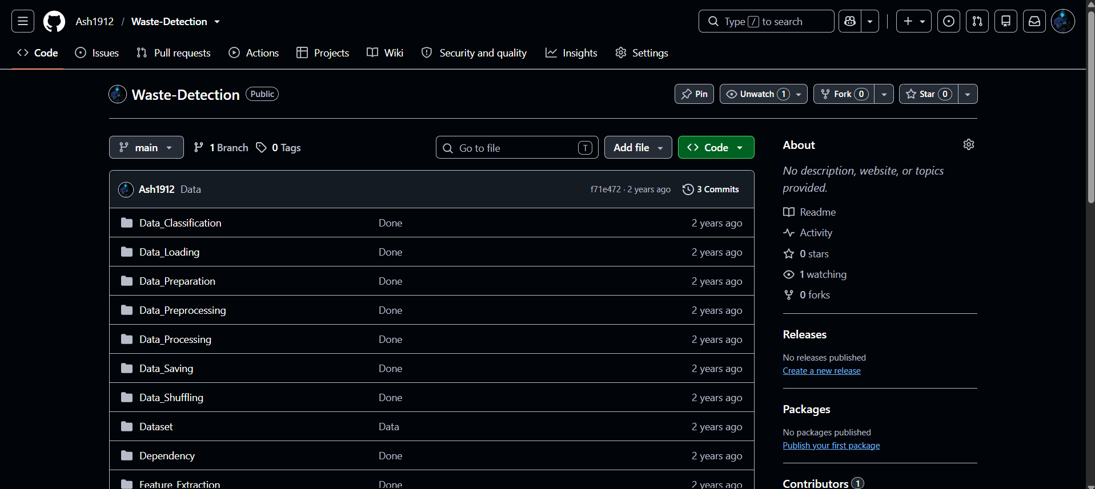Expand the Star lists dropdown arrow

(x=968, y=94)
